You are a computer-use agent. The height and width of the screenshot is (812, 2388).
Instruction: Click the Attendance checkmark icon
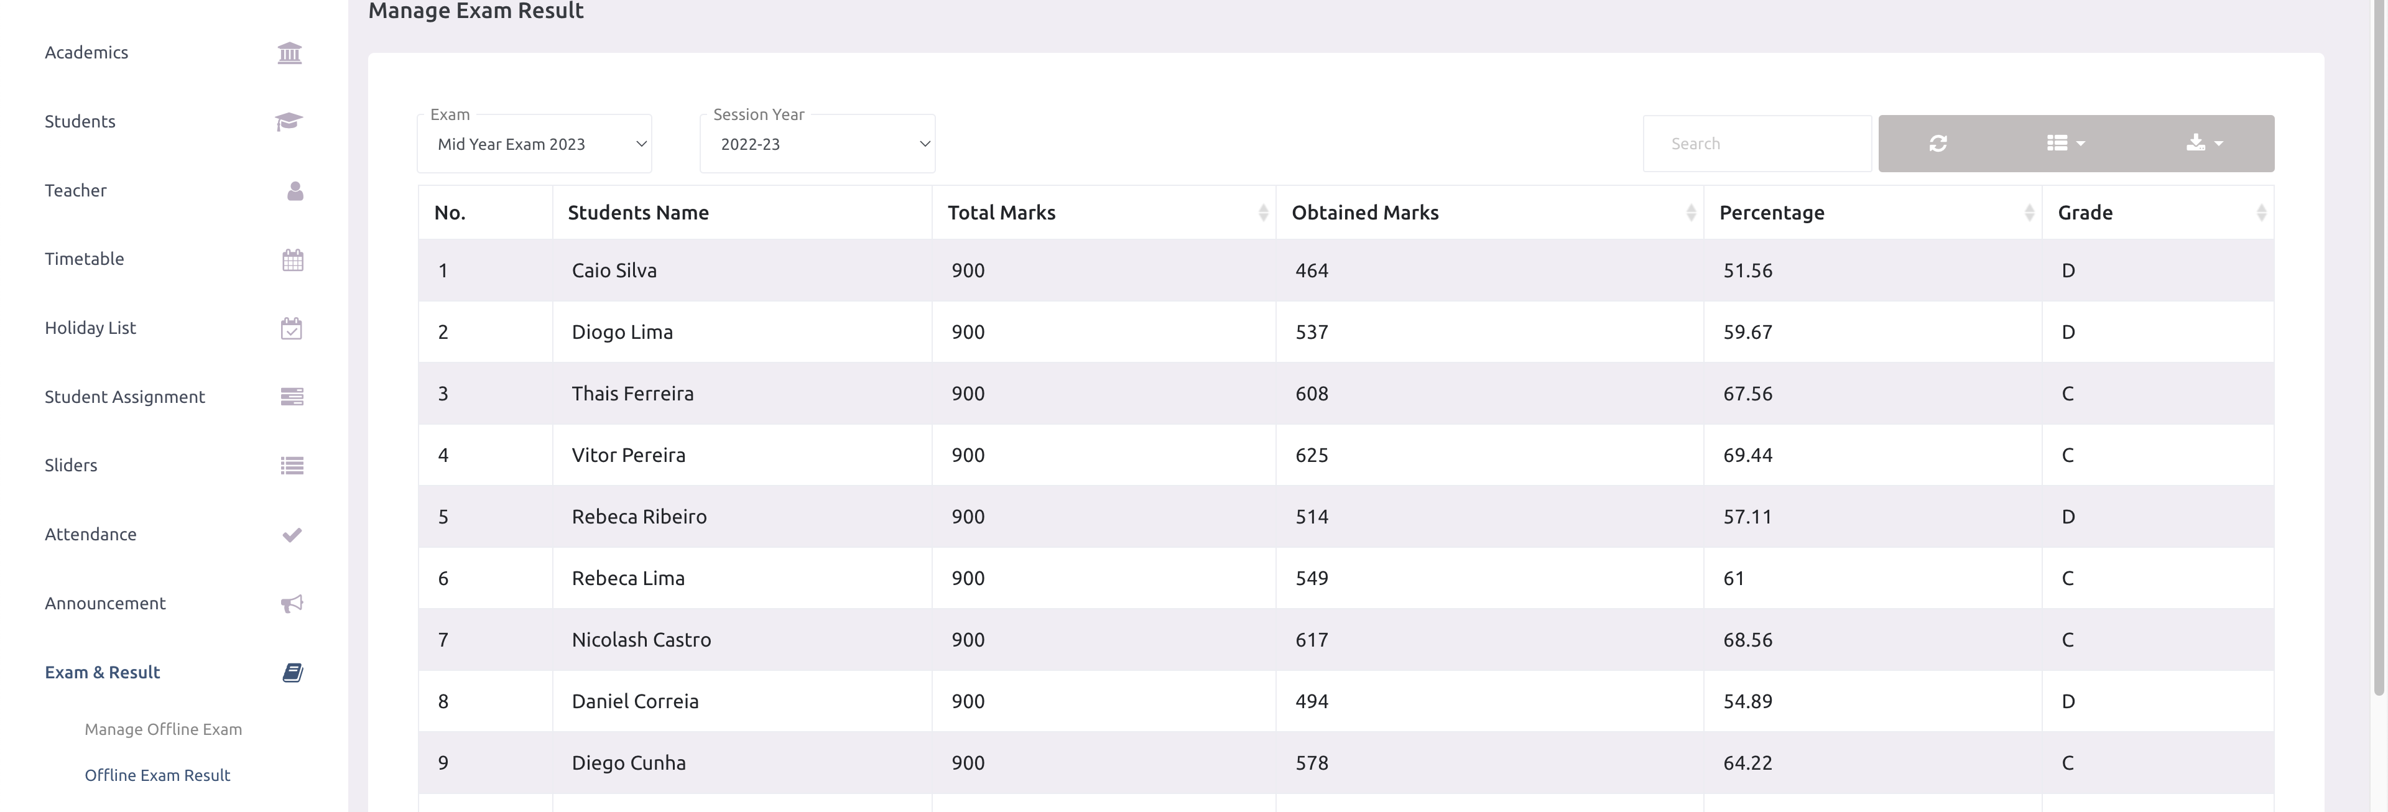(x=291, y=535)
